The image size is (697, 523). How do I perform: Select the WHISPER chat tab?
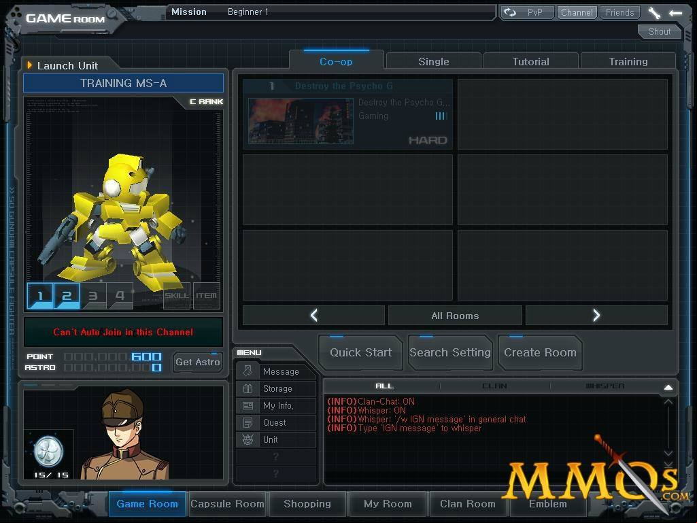click(x=605, y=386)
